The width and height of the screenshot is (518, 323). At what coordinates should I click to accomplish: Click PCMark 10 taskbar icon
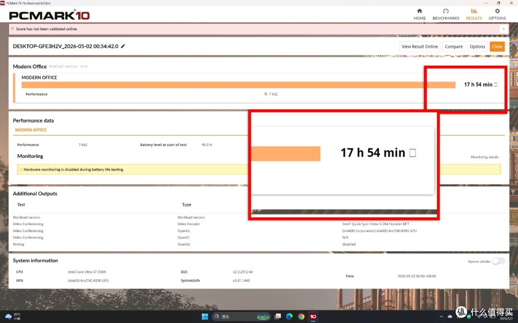click(313, 316)
